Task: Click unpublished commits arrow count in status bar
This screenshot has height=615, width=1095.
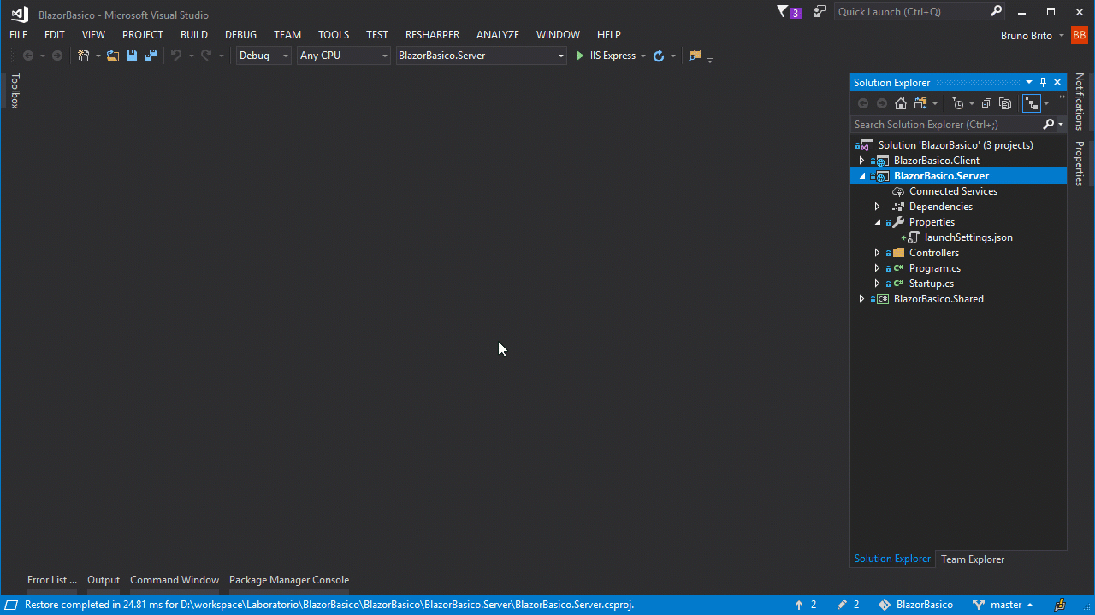Action: tap(805, 605)
